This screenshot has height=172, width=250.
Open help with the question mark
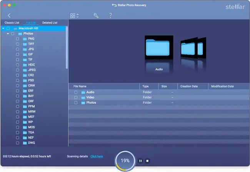click(x=110, y=15)
